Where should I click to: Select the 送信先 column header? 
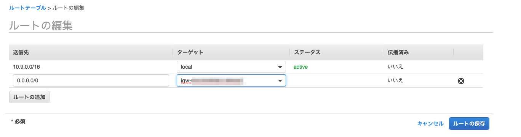point(21,52)
